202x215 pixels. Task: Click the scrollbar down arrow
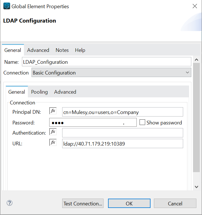[196, 187]
